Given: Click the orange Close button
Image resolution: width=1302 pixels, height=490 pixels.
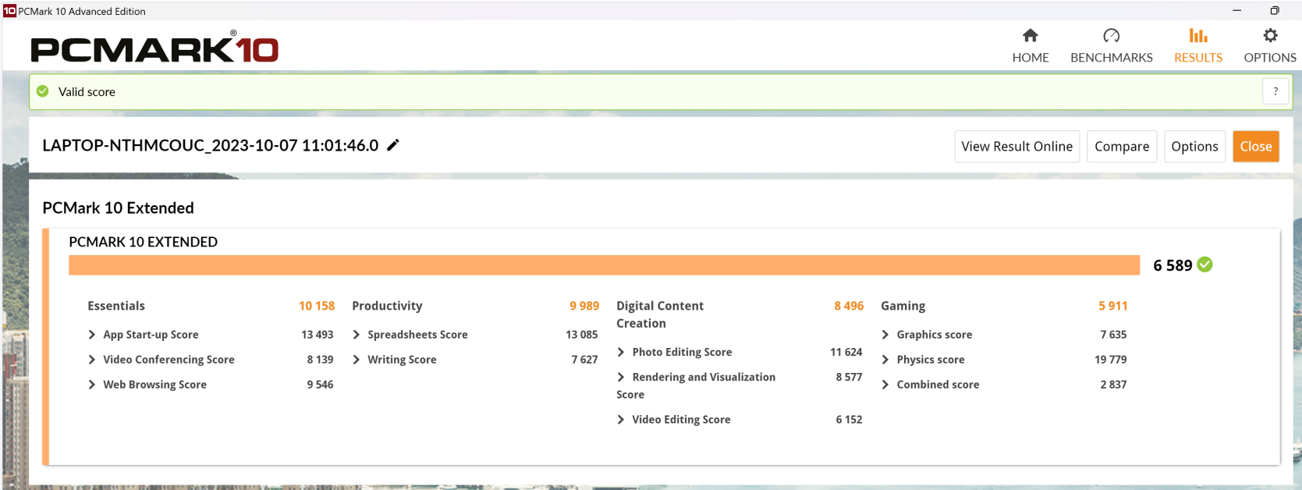Looking at the screenshot, I should (1255, 147).
